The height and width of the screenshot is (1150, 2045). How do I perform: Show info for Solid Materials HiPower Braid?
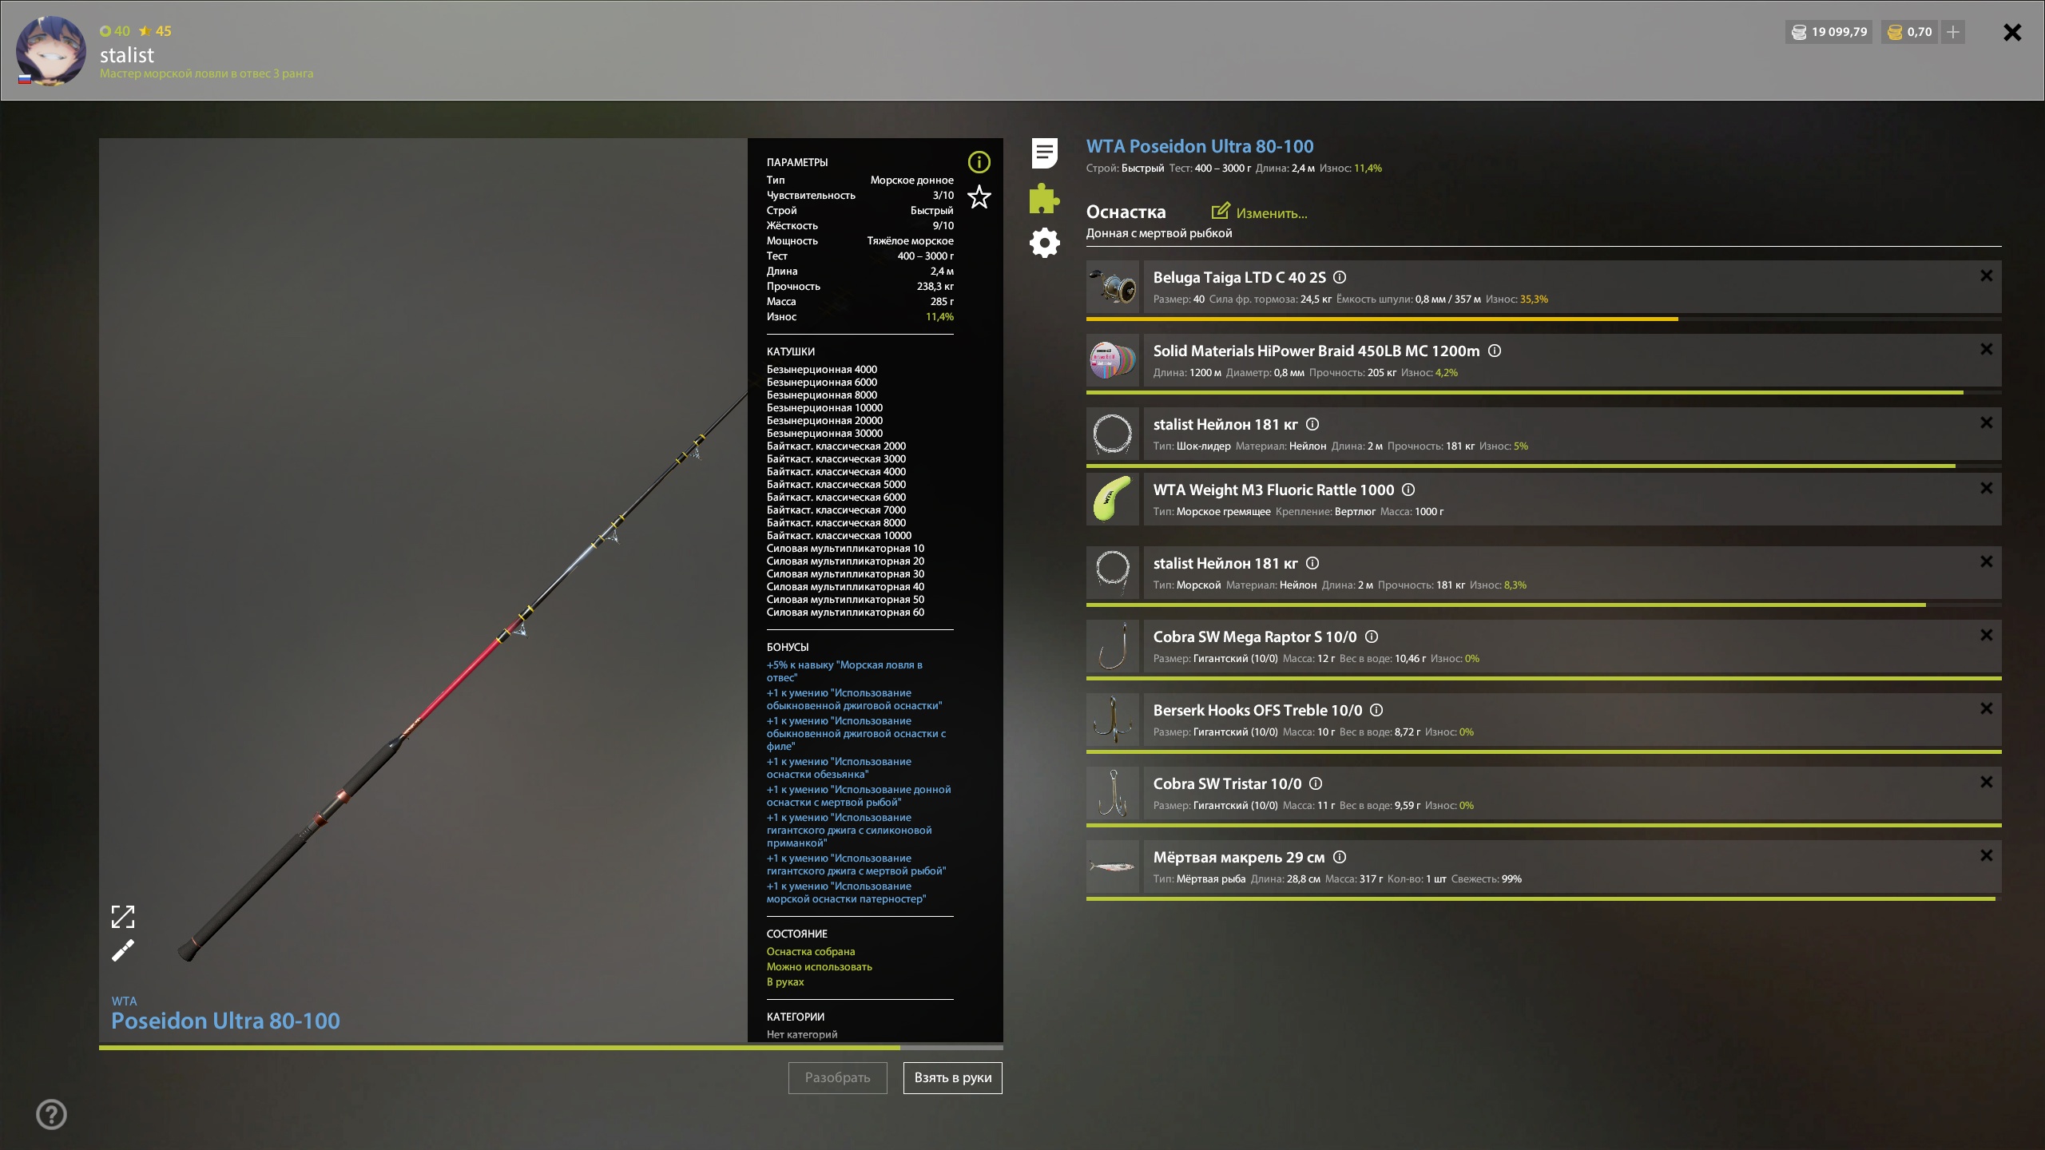tap(1494, 351)
